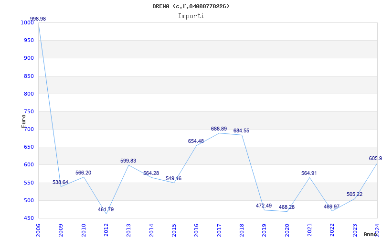Select the 2017 x-axis label
The image size is (382, 239).
[219, 230]
